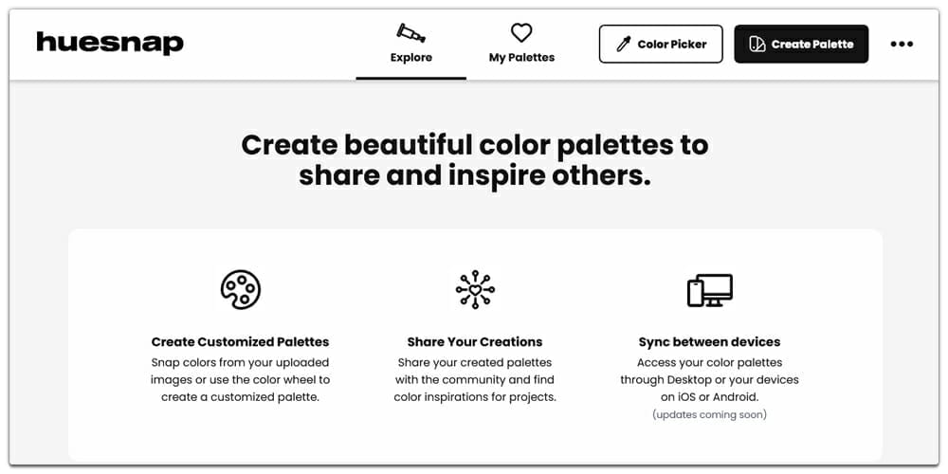Image resolution: width=948 pixels, height=474 pixels.
Task: Click the My Palettes heart icon
Action: pyautogui.click(x=521, y=33)
